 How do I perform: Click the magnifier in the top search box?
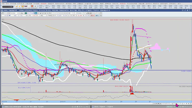pos(11,7)
